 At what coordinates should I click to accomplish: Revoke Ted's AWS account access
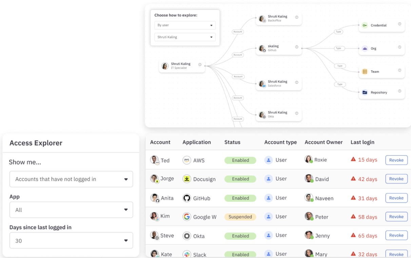click(x=396, y=160)
